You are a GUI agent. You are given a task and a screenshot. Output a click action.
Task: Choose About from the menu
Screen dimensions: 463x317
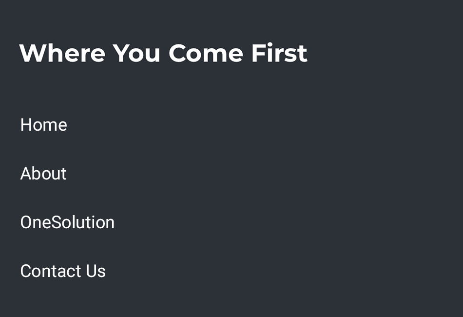click(x=43, y=174)
